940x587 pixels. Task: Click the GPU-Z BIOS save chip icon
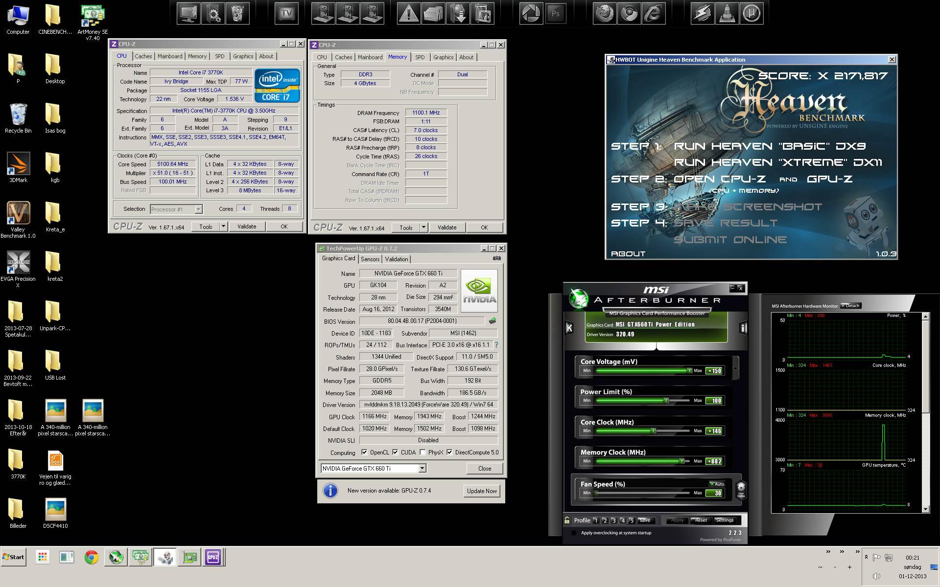point(493,321)
